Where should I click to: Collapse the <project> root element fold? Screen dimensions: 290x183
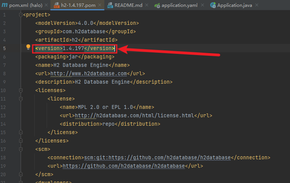[x=20, y=15]
